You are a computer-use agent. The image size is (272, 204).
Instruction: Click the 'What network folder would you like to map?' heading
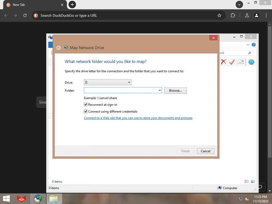click(106, 62)
